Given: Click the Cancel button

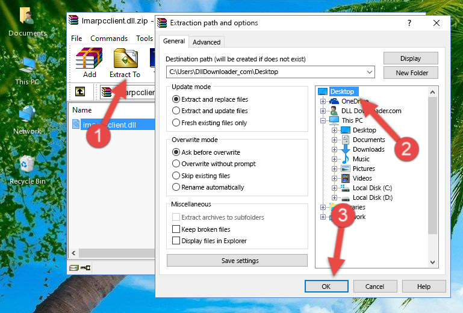Looking at the screenshot, I should pos(374,287).
